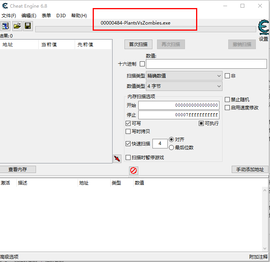This screenshot has width=270, height=262.
Task: Open the D3D menu
Action: coord(61,16)
